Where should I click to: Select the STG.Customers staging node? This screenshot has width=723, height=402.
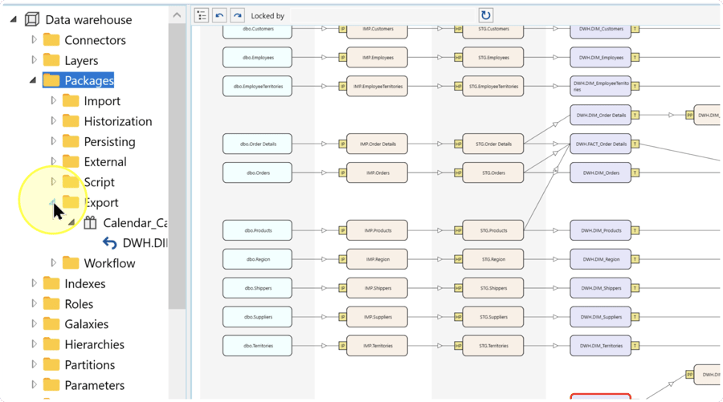(493, 30)
